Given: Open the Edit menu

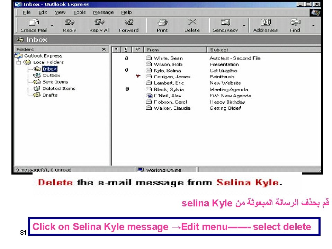Looking at the screenshot, I should click(x=43, y=12).
